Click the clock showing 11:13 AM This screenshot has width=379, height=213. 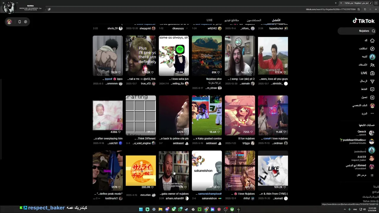[372, 209]
